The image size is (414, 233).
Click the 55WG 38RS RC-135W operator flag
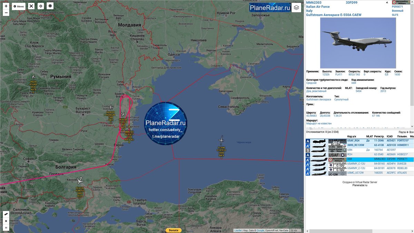pos(337,146)
